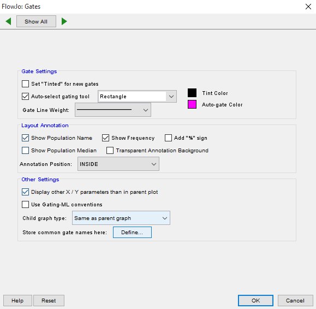The image size is (316, 309).
Task: Click the Other Settings section heading
Action: point(40,180)
